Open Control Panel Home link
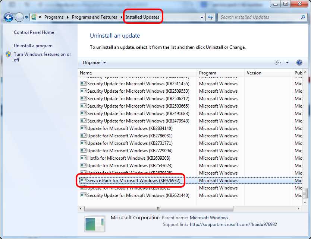This screenshot has height=239, width=311. tap(34, 32)
